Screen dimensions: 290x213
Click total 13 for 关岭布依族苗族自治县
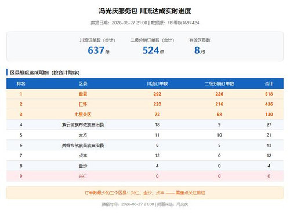click(269, 145)
